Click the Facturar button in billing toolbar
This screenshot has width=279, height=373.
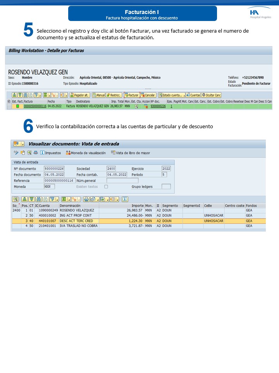click(x=131, y=95)
